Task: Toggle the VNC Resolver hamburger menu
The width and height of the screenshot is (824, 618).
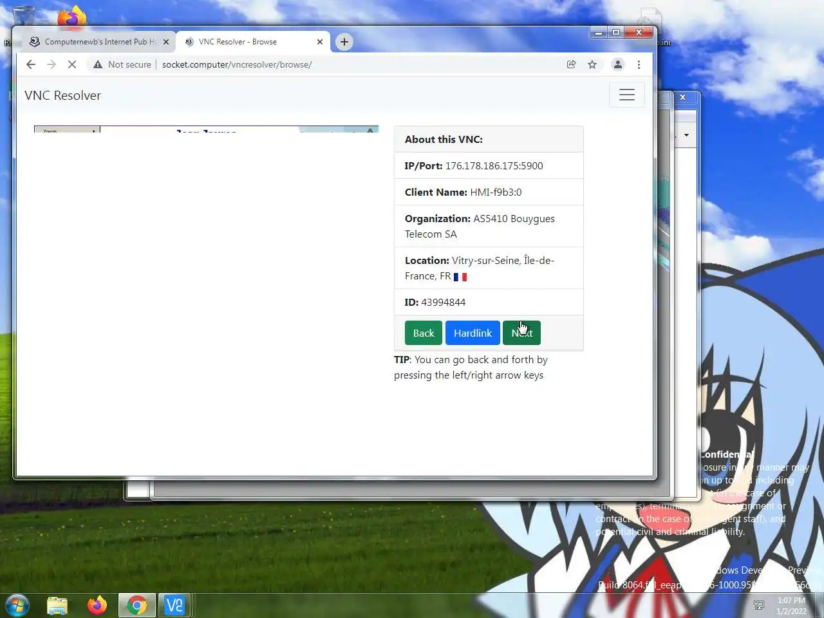Action: (627, 95)
